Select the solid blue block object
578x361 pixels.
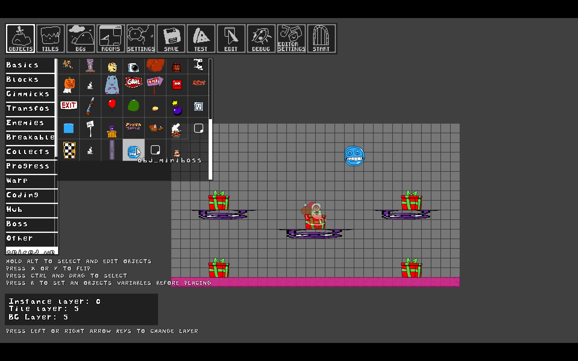point(69,128)
